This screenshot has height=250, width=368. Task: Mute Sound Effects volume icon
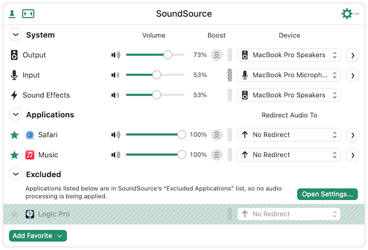pyautogui.click(x=115, y=95)
